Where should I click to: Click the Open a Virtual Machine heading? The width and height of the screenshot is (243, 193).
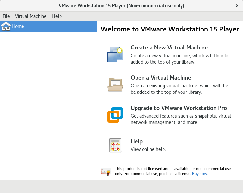point(161,78)
